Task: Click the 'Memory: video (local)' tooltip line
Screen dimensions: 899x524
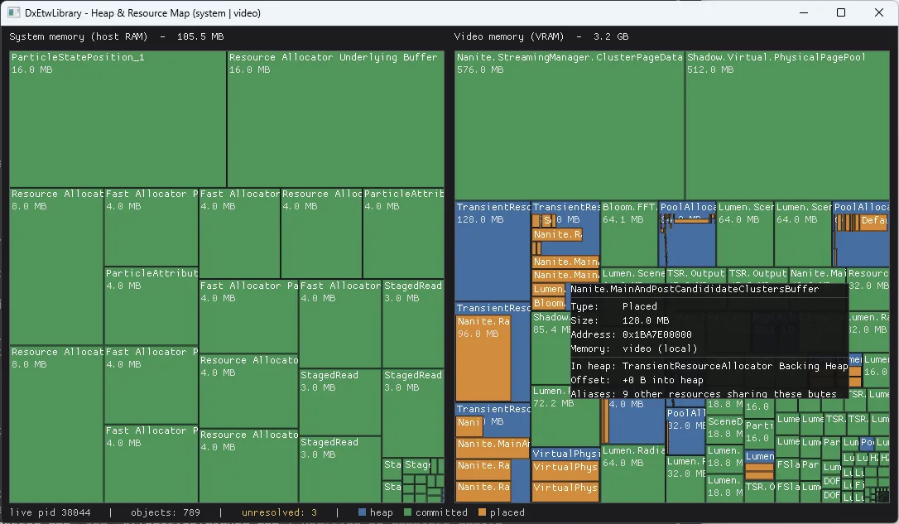Action: pyautogui.click(x=634, y=349)
